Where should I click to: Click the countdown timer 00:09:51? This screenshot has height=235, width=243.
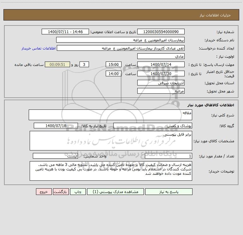(57, 64)
